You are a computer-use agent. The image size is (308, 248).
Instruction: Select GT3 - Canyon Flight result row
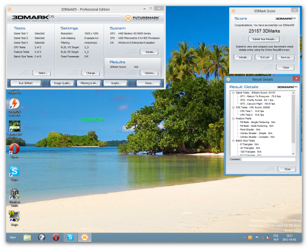[257, 104]
